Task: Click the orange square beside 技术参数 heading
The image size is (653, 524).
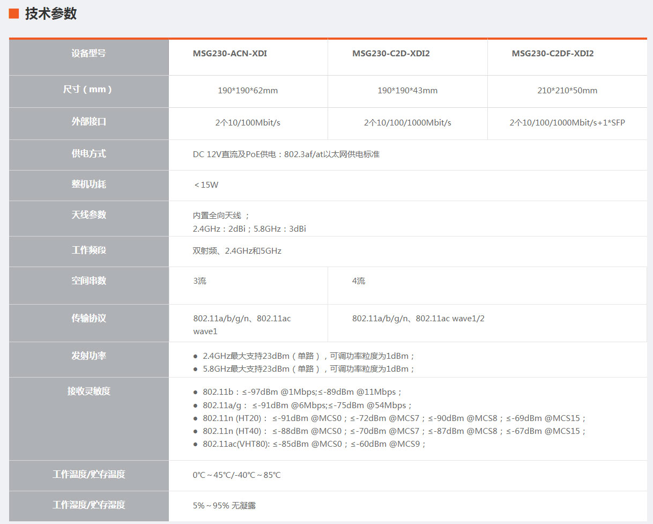Action: [x=14, y=14]
